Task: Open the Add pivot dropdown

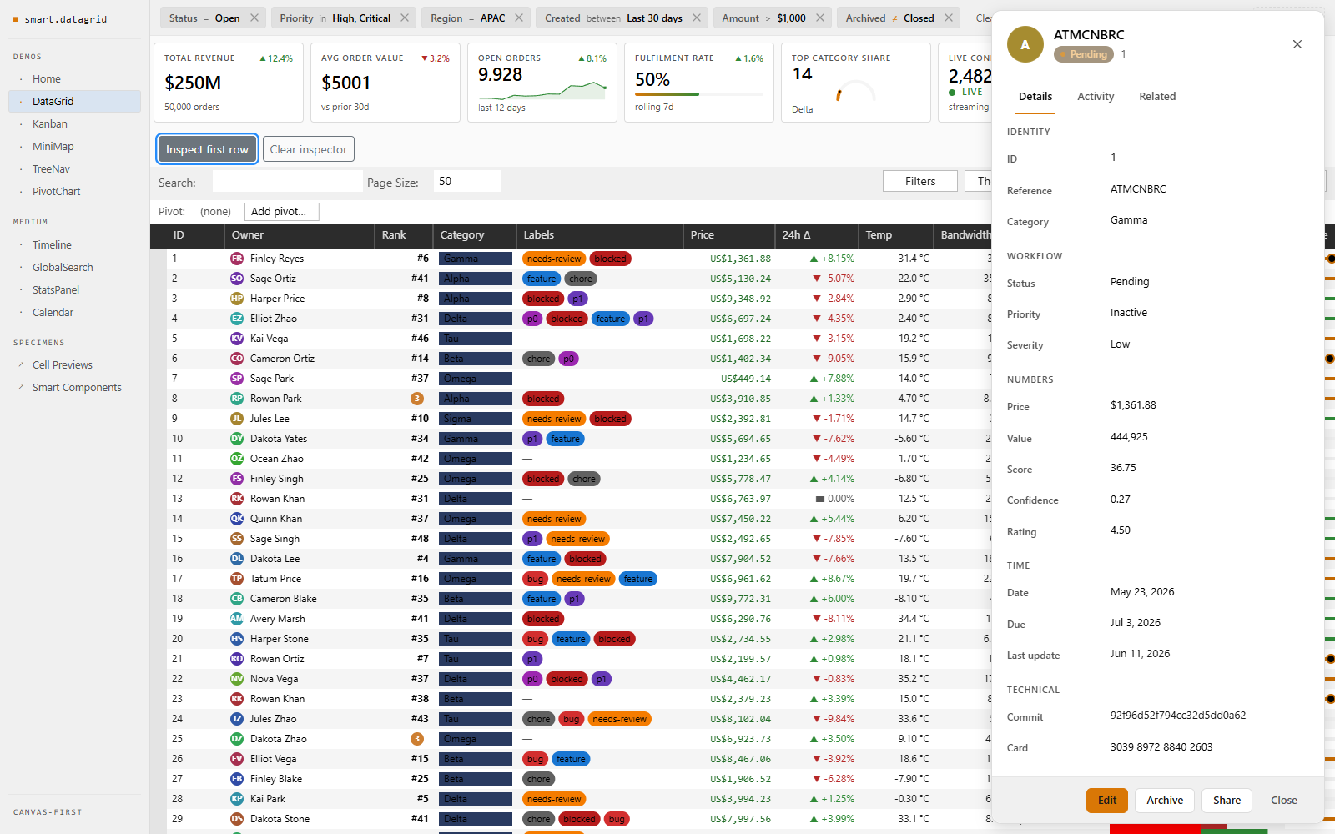Action: click(281, 212)
